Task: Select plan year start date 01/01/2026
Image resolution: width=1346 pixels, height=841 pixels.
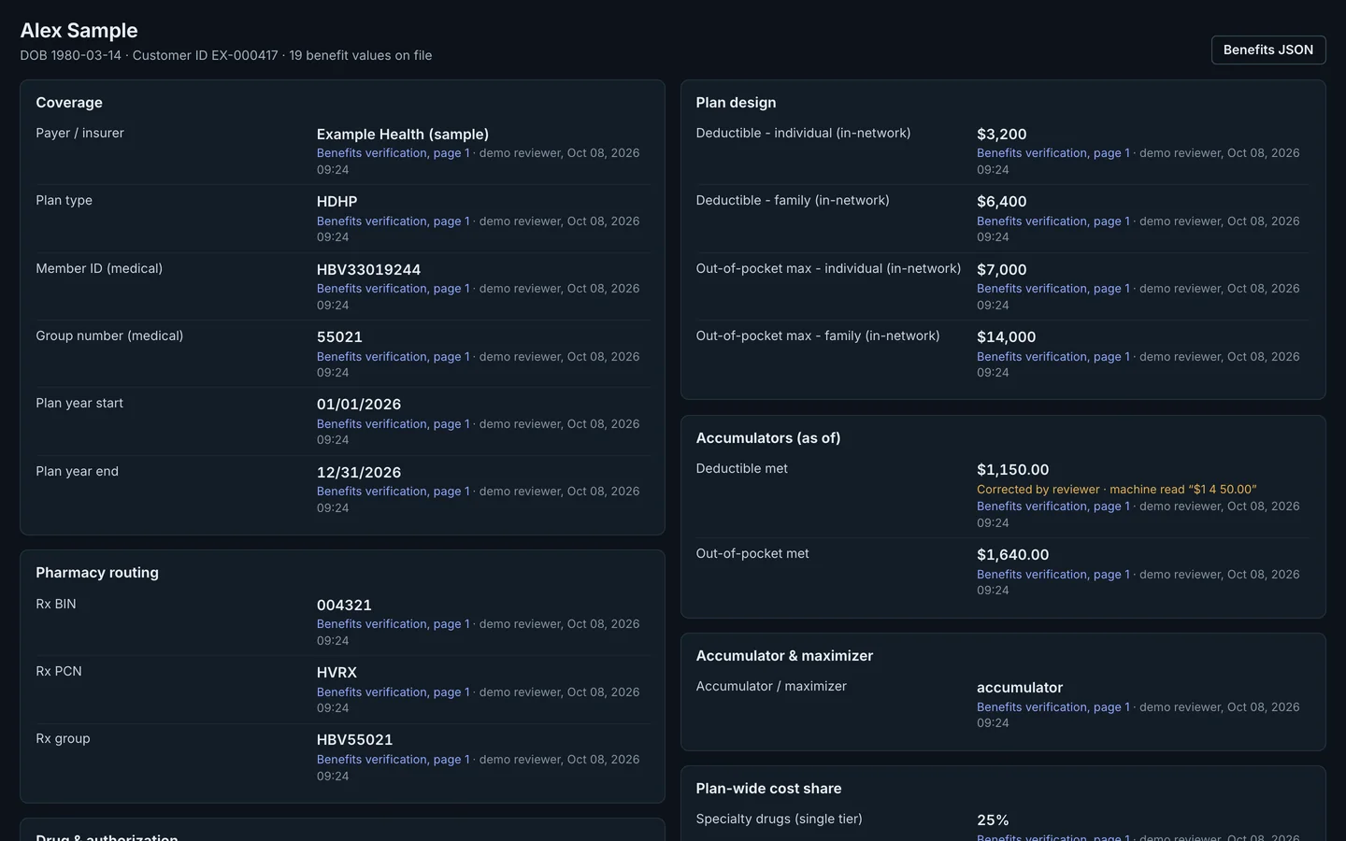Action: click(359, 405)
